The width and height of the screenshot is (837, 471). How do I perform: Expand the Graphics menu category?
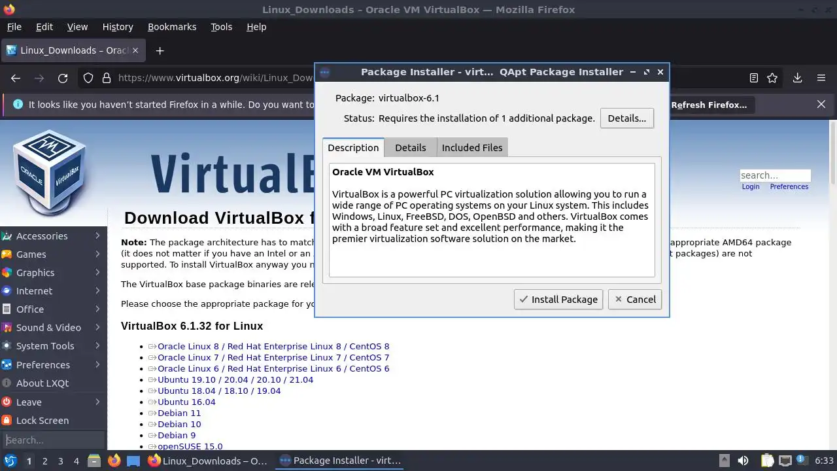[x=52, y=272]
